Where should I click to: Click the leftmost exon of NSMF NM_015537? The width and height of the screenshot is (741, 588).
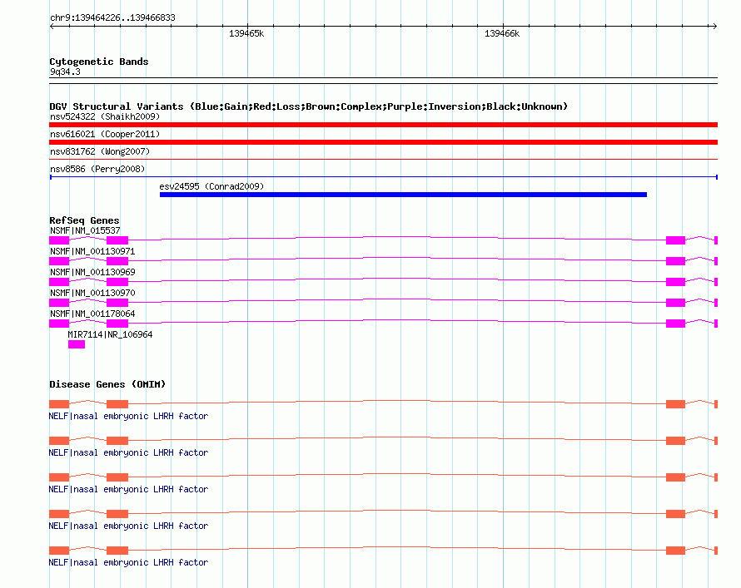click(x=59, y=240)
